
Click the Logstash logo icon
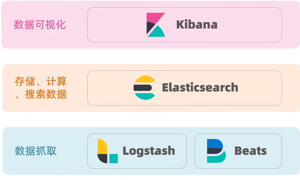tap(107, 151)
